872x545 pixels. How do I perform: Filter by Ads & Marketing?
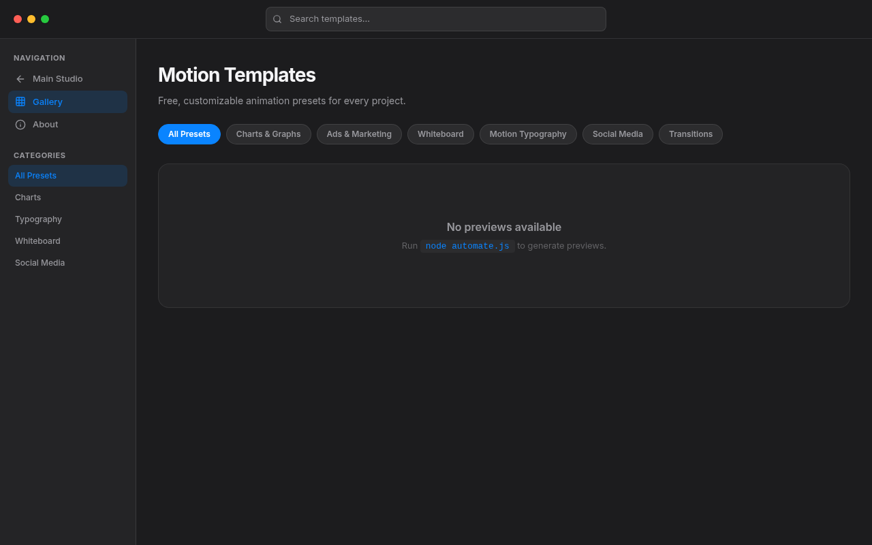coord(359,134)
